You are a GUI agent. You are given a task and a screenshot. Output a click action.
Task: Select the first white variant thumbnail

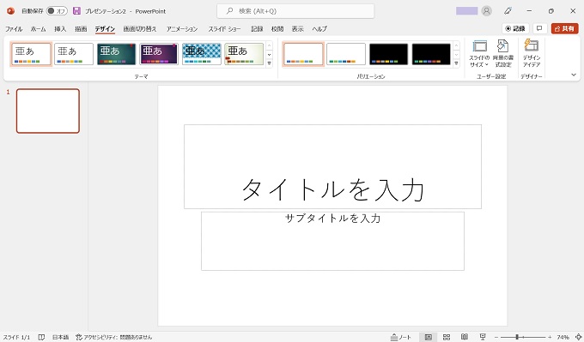pyautogui.click(x=303, y=54)
